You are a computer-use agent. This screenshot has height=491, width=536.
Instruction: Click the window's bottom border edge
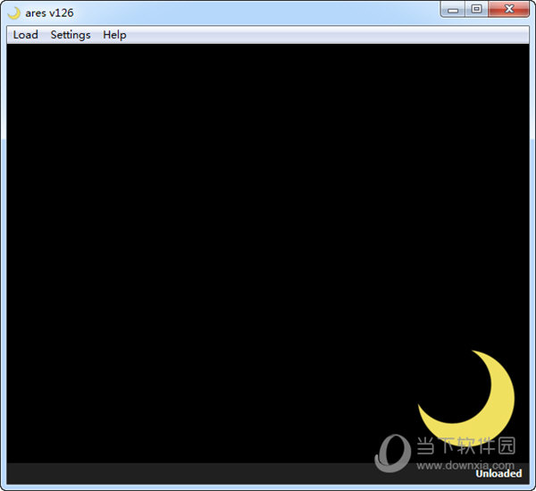point(268,487)
